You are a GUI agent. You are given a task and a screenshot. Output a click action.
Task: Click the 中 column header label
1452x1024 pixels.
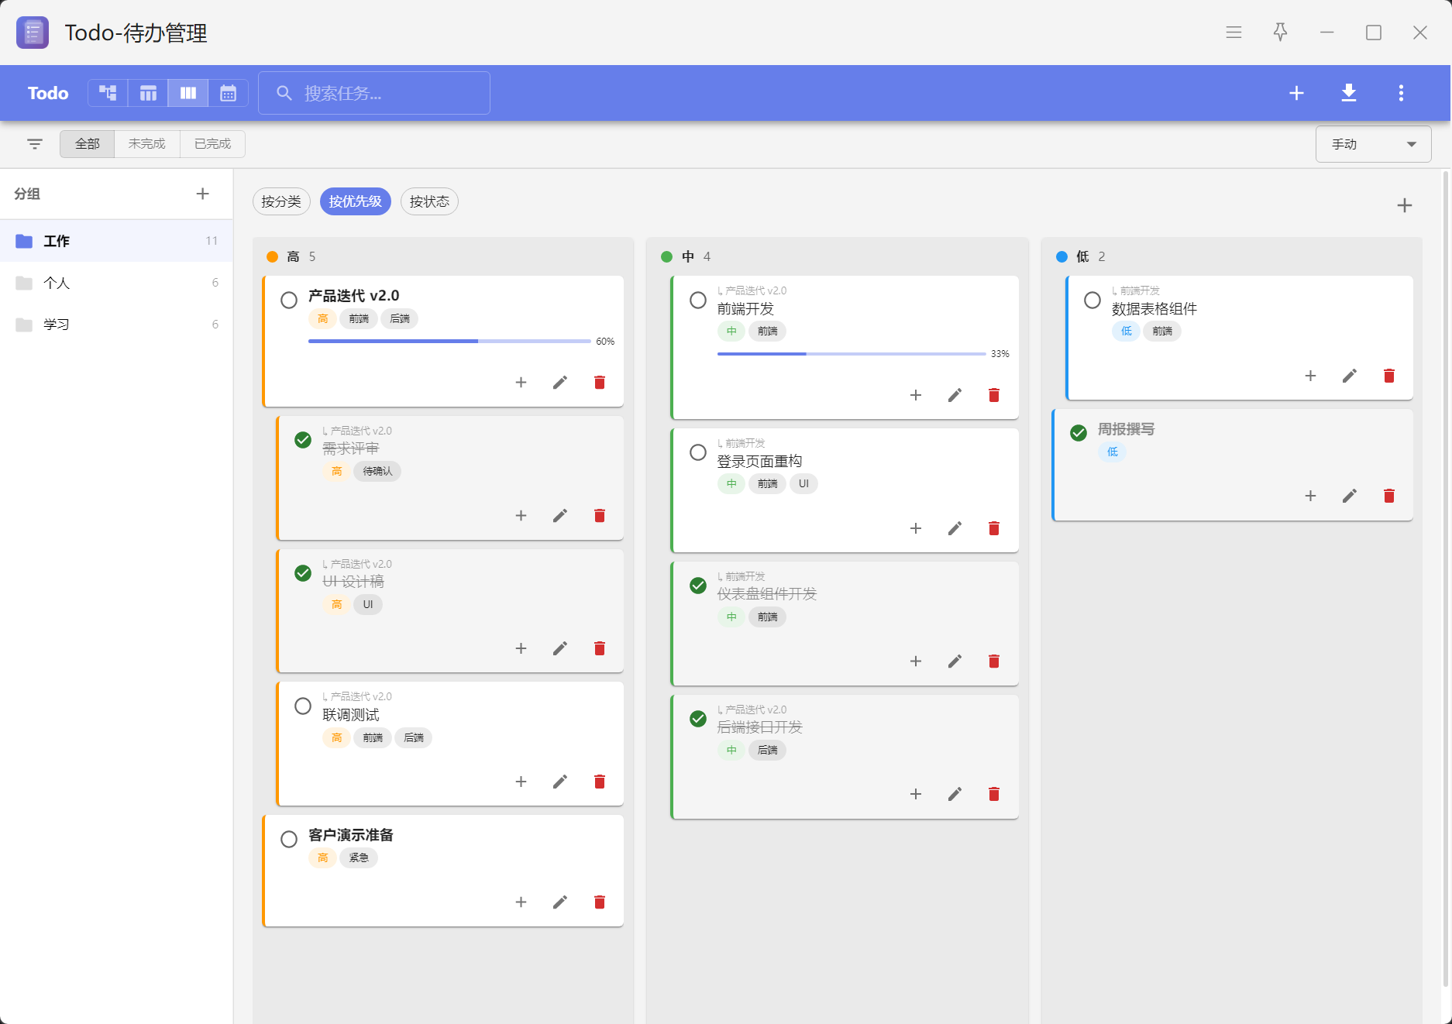click(x=688, y=256)
